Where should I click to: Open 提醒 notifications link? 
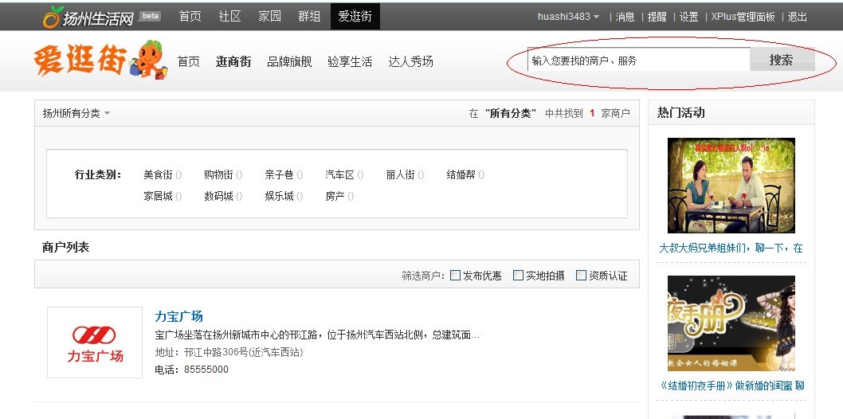pos(657,17)
